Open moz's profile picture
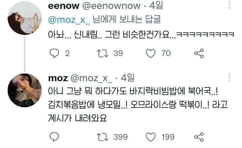This screenshot has width=242, height=148. coord(25,90)
